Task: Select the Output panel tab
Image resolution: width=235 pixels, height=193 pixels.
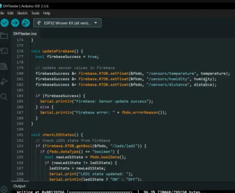Action: (19, 186)
